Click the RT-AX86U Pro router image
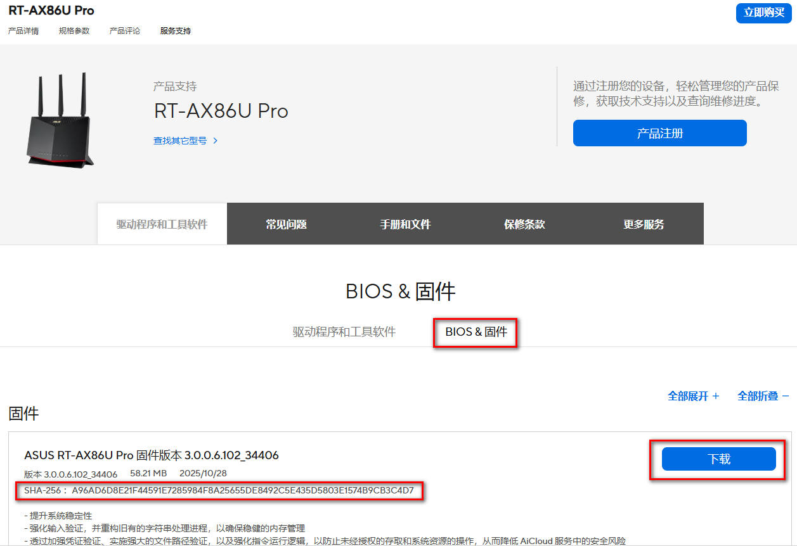The image size is (797, 546). pos(61,120)
